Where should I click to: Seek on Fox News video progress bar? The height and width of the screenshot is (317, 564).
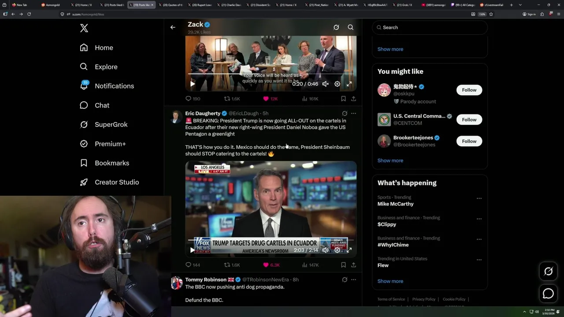(x=271, y=240)
